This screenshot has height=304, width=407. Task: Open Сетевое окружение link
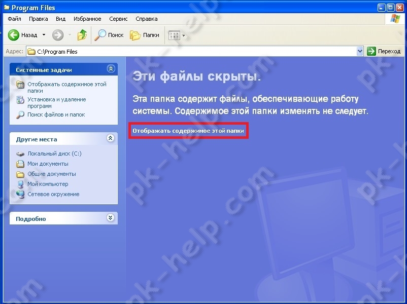[x=53, y=194]
